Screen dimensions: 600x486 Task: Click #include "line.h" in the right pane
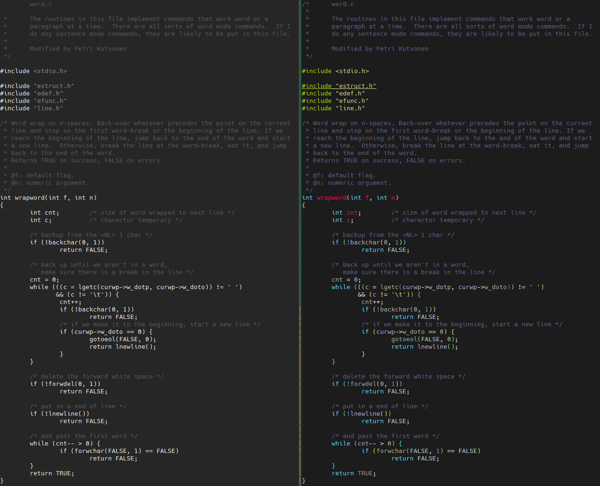coord(334,108)
